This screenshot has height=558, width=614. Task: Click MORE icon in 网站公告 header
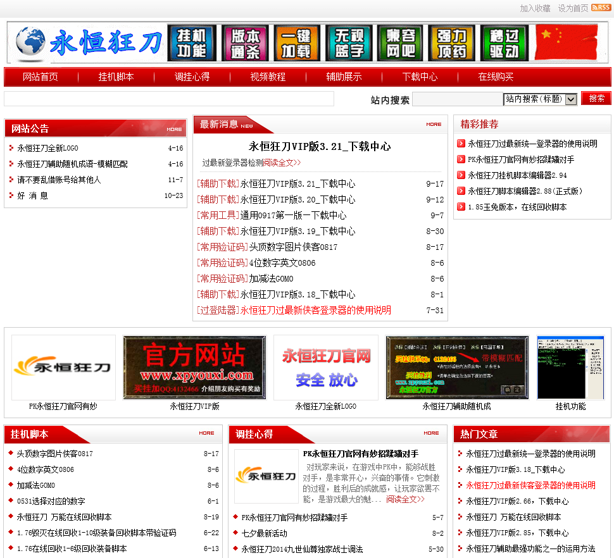174,130
